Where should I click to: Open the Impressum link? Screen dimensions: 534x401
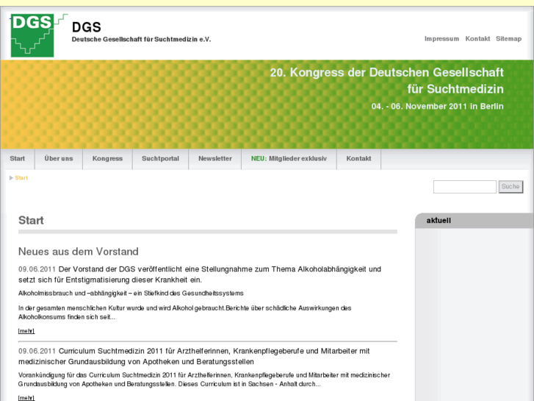pos(441,38)
